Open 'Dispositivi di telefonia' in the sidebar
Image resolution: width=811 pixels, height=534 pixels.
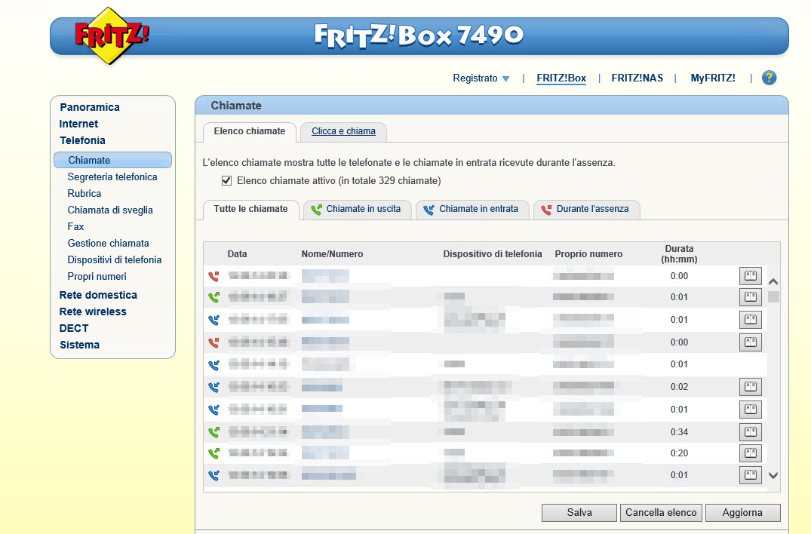click(115, 259)
